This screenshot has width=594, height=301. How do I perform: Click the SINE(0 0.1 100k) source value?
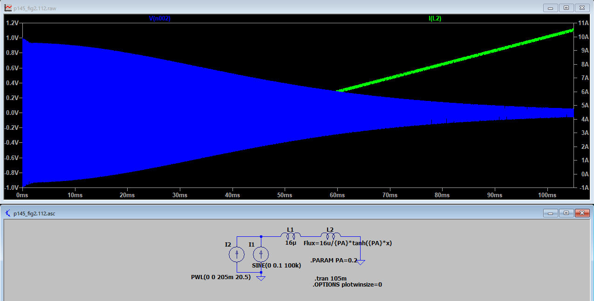pyautogui.click(x=276, y=265)
